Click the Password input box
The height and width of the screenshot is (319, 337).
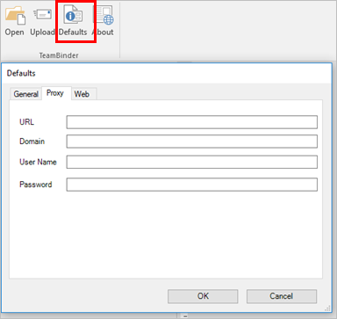point(192,185)
